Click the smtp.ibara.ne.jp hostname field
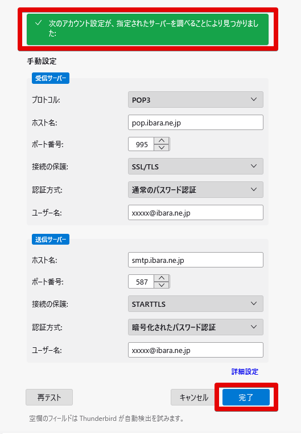The width and height of the screenshot is (301, 434). pyautogui.click(x=196, y=260)
